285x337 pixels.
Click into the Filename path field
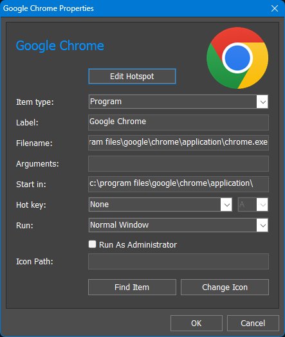click(178, 143)
